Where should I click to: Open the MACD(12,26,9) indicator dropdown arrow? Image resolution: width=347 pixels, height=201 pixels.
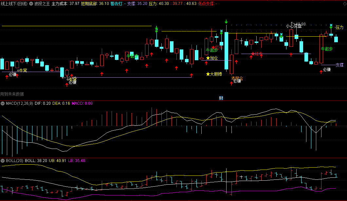click(3, 103)
